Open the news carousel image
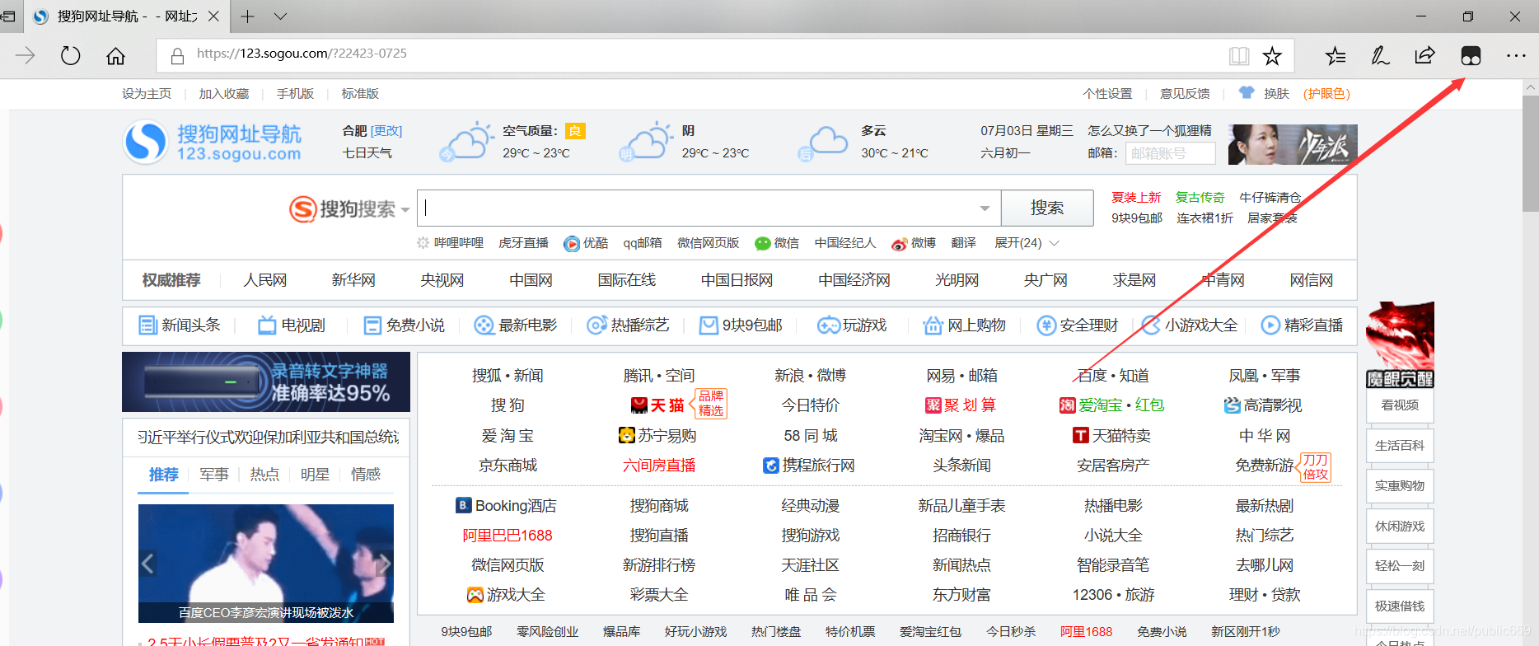This screenshot has height=646, width=1539. (266, 564)
